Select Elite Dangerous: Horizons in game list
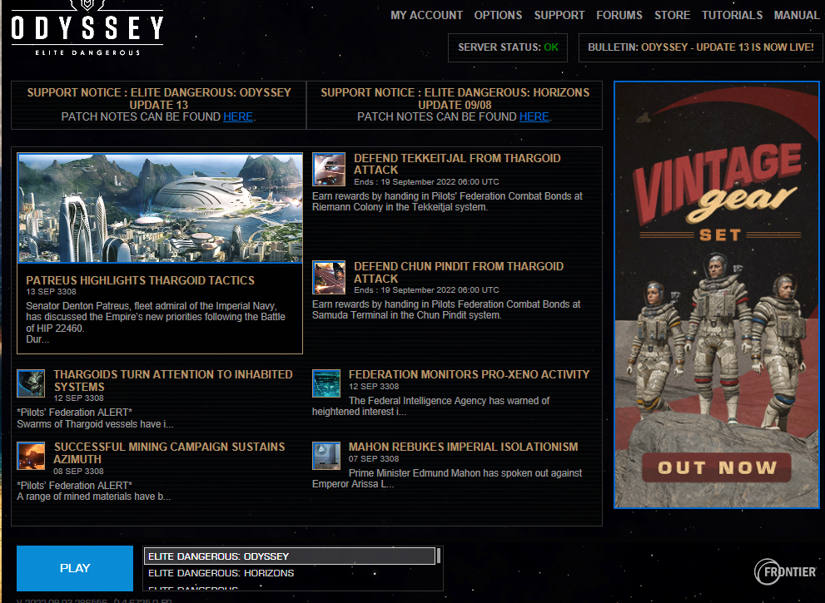This screenshot has height=603, width=825. [x=290, y=573]
